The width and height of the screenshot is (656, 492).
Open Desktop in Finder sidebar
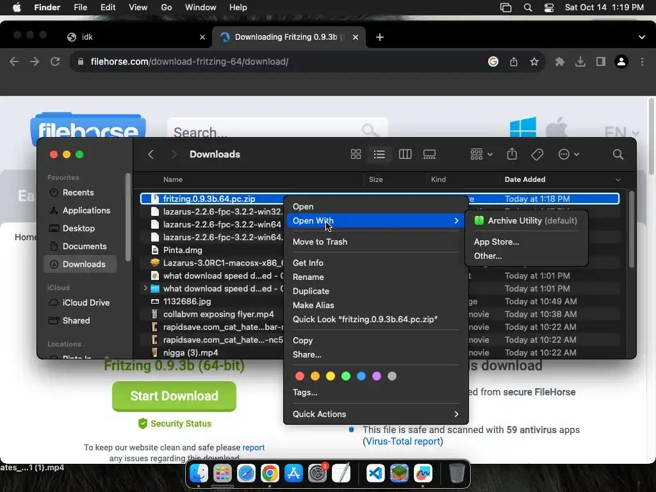click(80, 229)
